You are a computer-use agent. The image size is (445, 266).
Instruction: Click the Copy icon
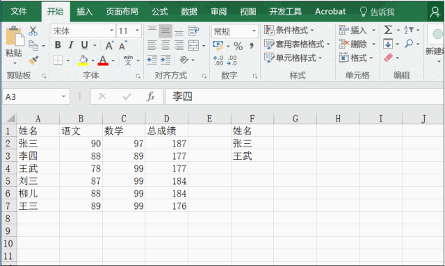33,45
